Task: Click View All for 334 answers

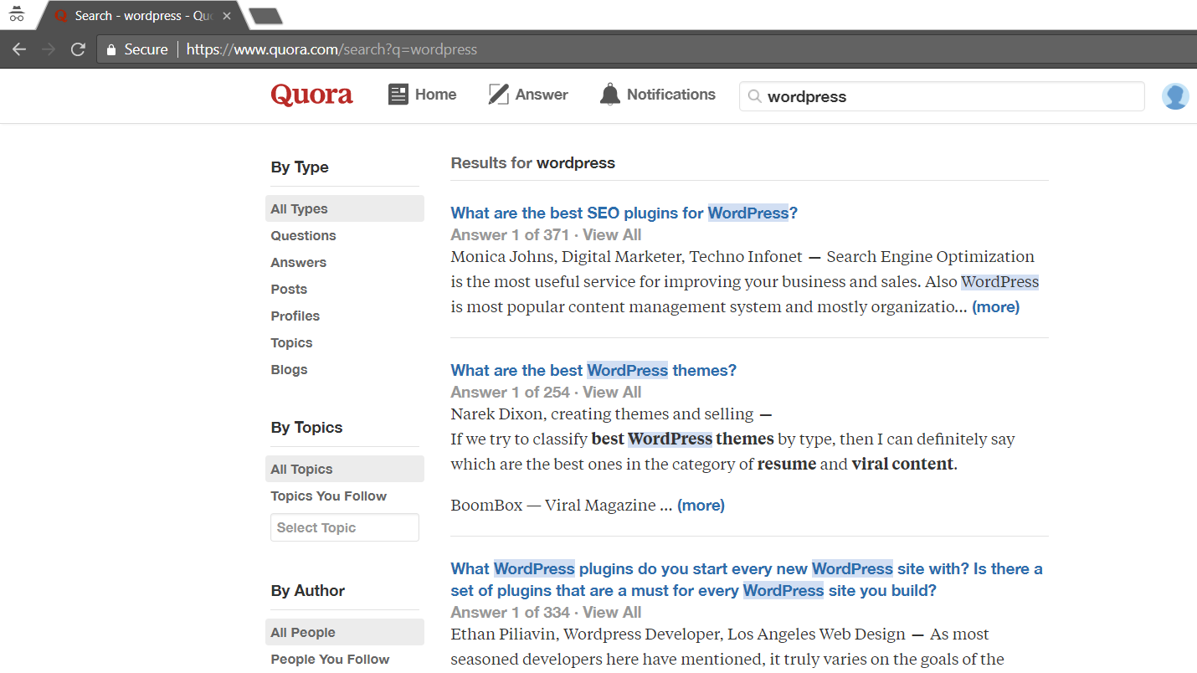Action: click(612, 612)
